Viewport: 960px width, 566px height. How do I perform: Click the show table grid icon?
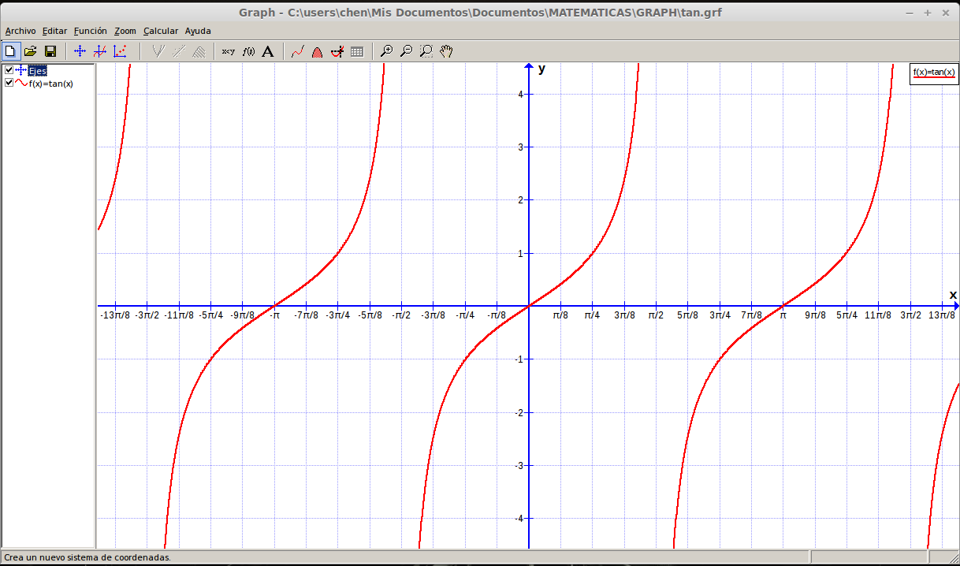[x=356, y=51]
